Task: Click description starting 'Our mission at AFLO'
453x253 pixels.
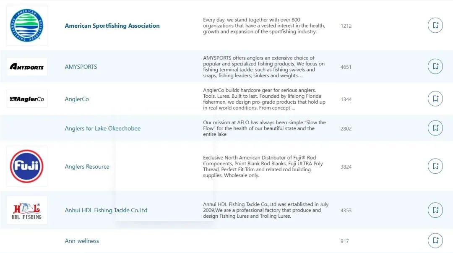Action: coord(264,128)
